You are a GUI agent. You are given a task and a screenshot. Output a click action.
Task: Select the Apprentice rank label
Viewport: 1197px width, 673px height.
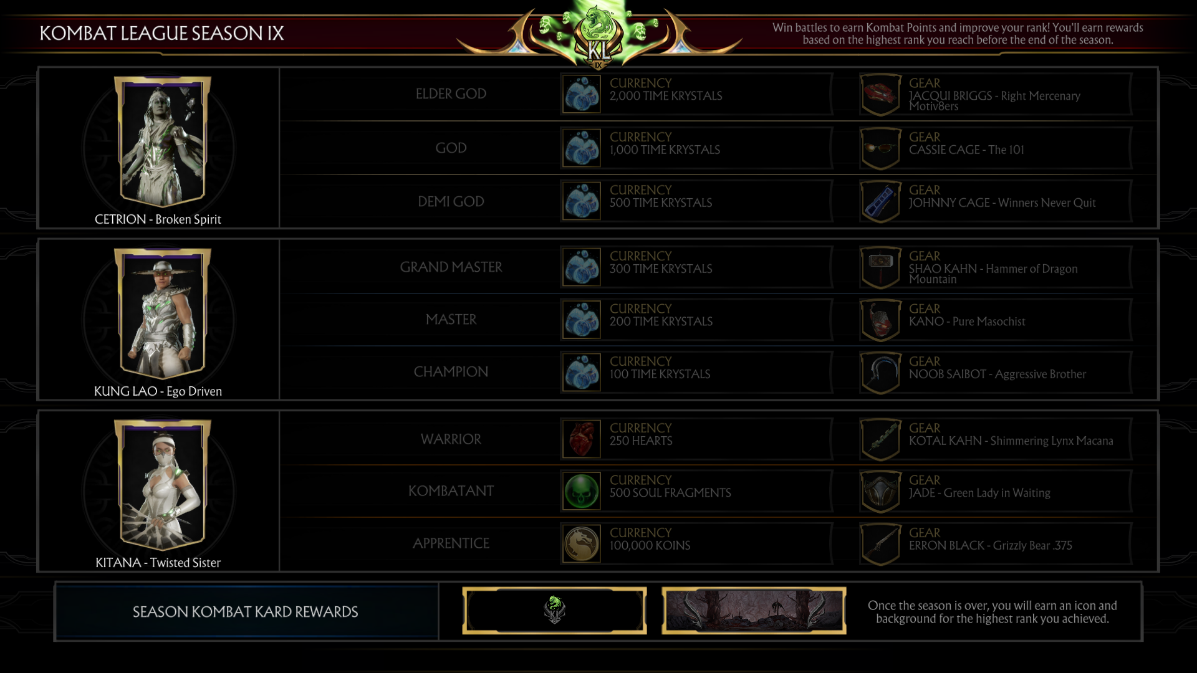pyautogui.click(x=451, y=543)
